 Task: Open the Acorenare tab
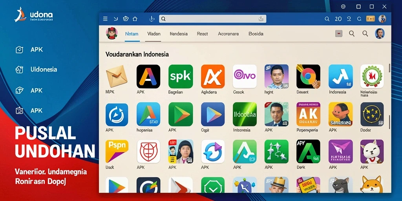[x=228, y=34]
